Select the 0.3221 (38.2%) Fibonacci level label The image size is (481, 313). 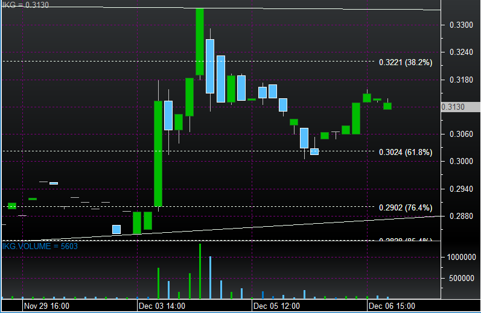406,62
